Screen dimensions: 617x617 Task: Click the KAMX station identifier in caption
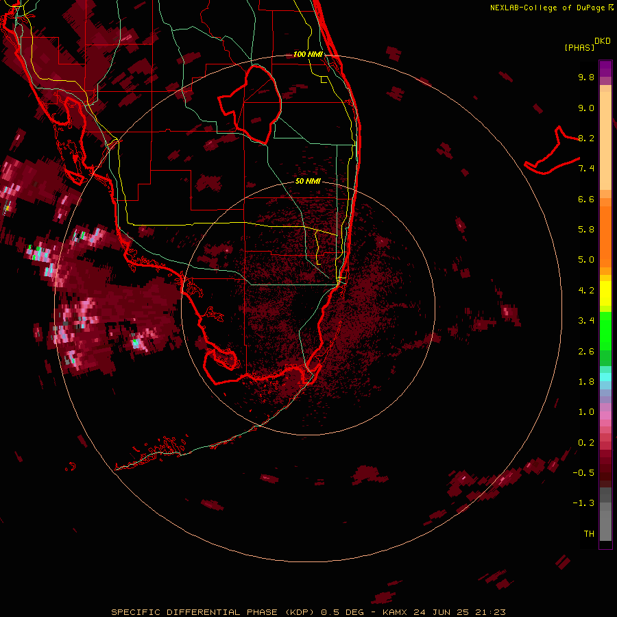point(394,612)
